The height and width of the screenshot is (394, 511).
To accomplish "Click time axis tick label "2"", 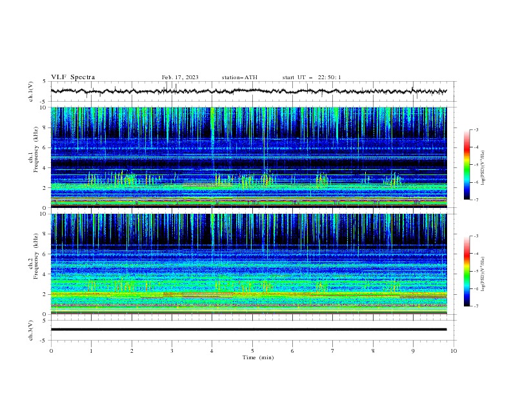I will coord(132,351).
